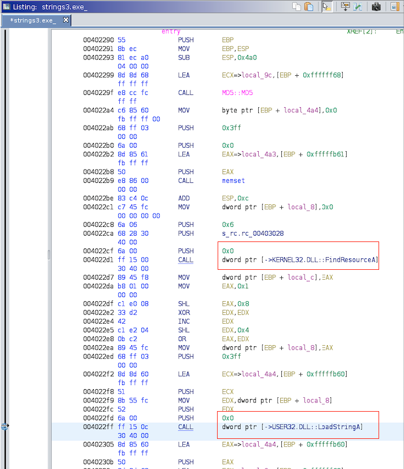Click operand ESP,0xc
Viewport: 404px width, 469px height.
(235, 198)
